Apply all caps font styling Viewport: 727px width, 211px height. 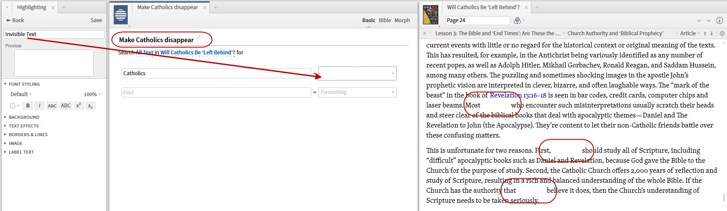pyautogui.click(x=66, y=106)
